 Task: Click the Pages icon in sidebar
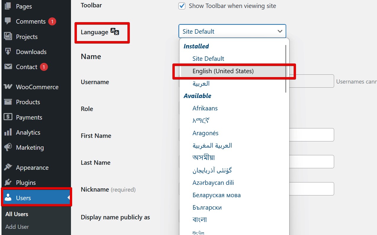click(8, 6)
